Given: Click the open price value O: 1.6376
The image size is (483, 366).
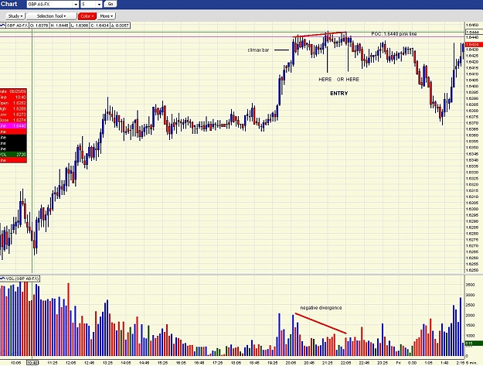Looking at the screenshot, I should (x=39, y=26).
